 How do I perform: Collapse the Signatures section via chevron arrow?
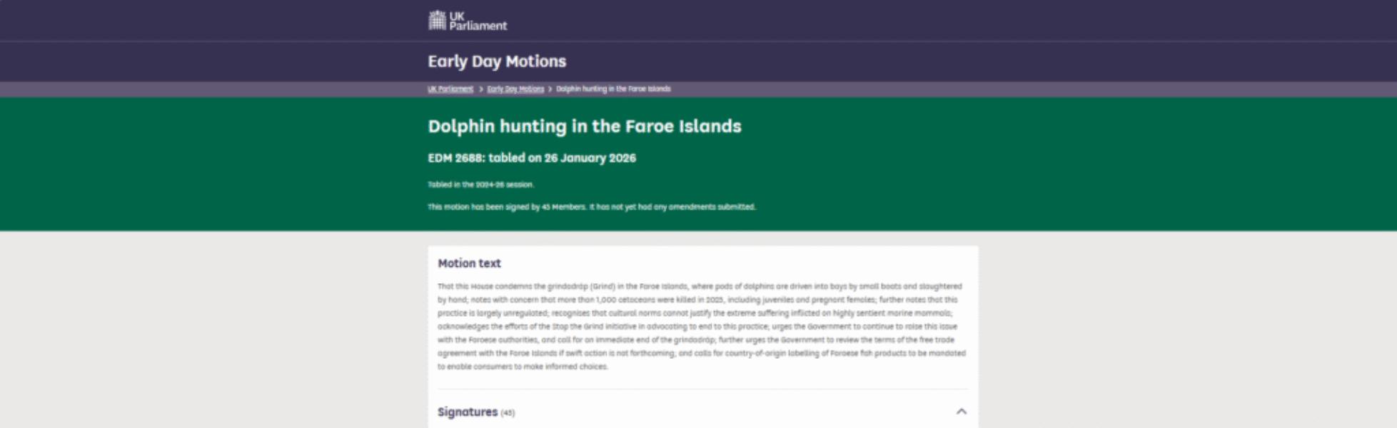[962, 412]
